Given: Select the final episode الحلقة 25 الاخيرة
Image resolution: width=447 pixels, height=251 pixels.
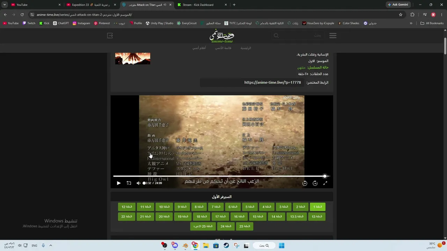Looking at the screenshot, I should tap(203, 226).
